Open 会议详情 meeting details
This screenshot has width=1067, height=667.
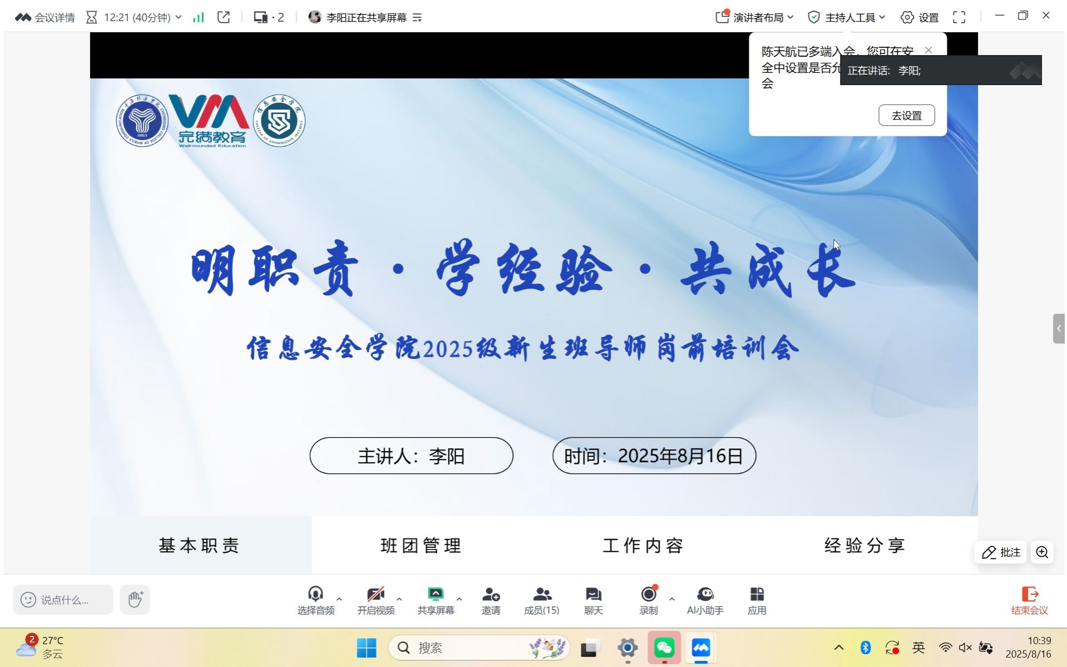tap(45, 18)
